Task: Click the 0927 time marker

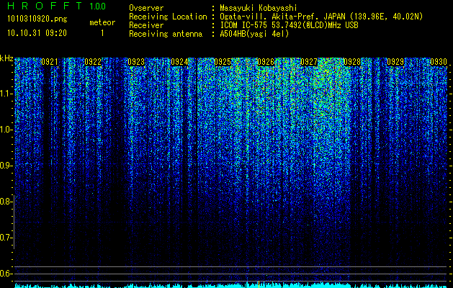Action: (x=309, y=62)
